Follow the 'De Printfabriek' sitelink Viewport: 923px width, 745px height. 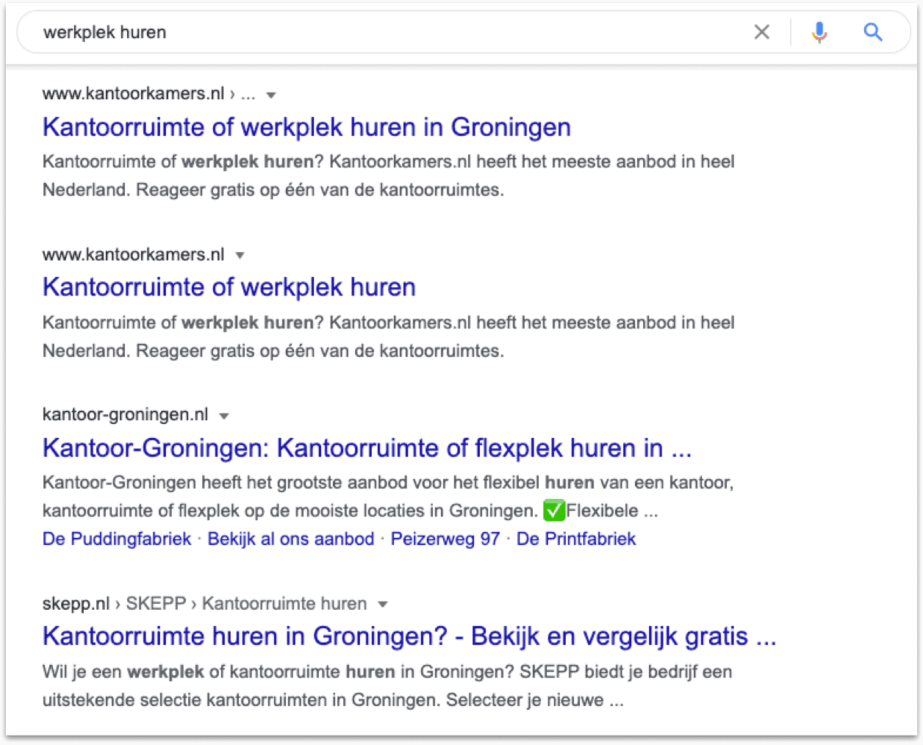point(576,539)
